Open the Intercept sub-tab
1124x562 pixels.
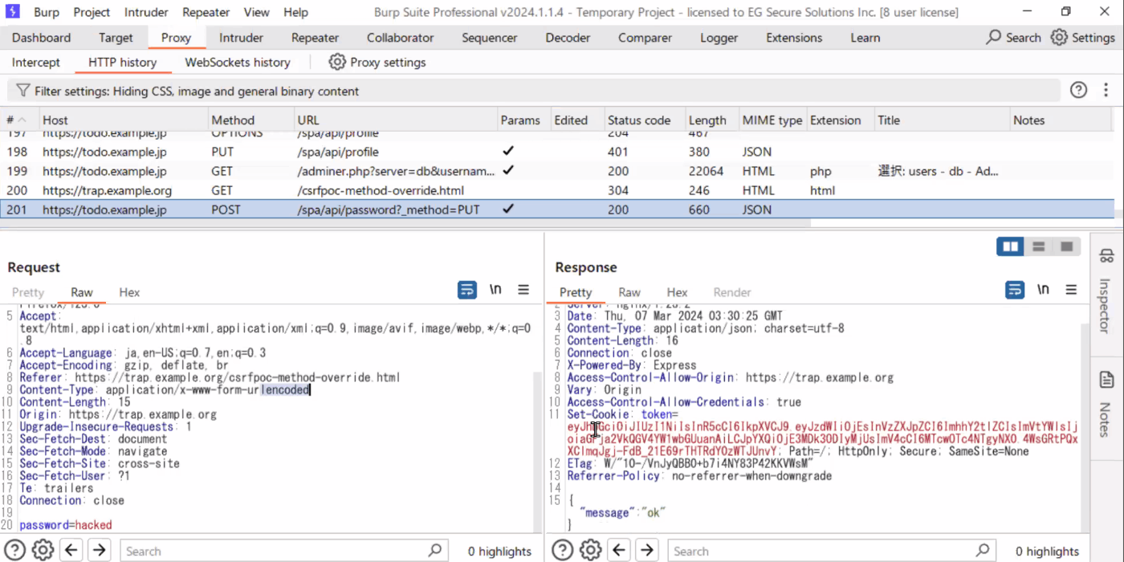tap(35, 62)
